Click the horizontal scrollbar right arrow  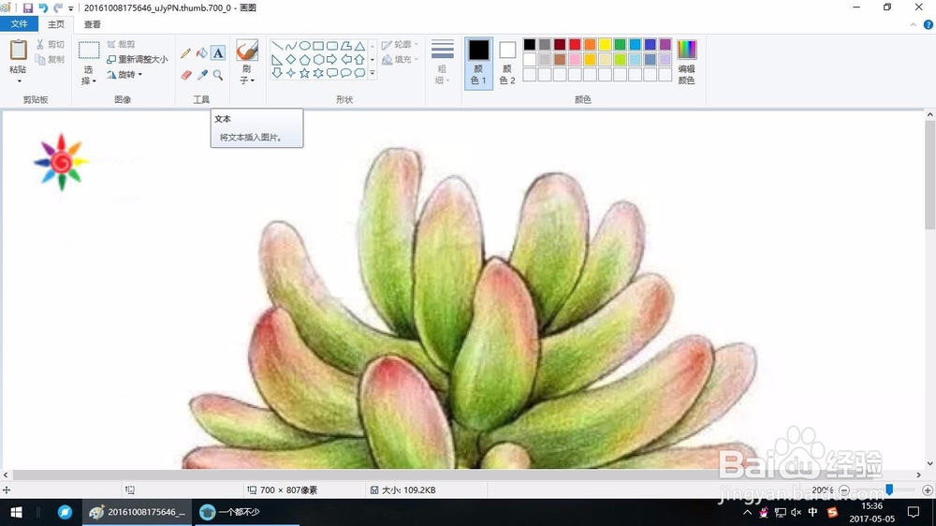pos(919,475)
